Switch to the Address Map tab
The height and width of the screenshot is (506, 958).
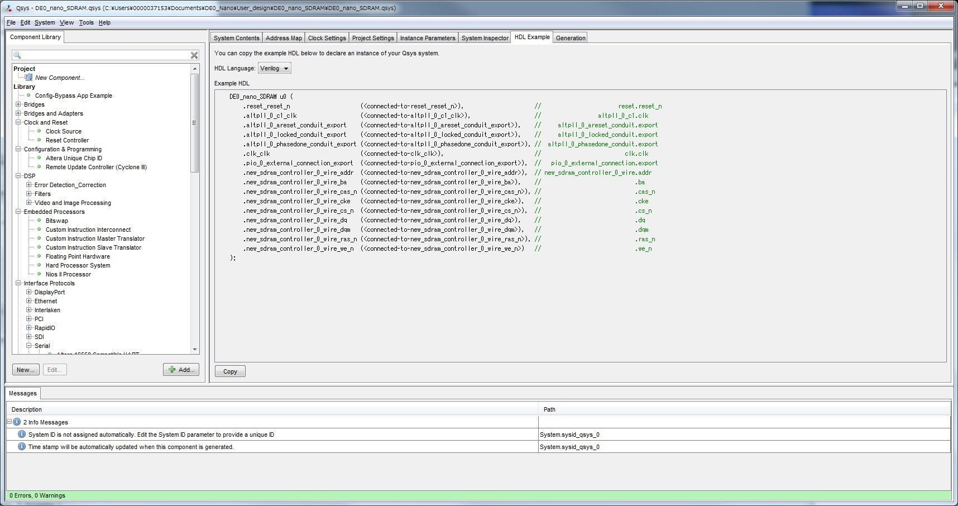point(284,38)
